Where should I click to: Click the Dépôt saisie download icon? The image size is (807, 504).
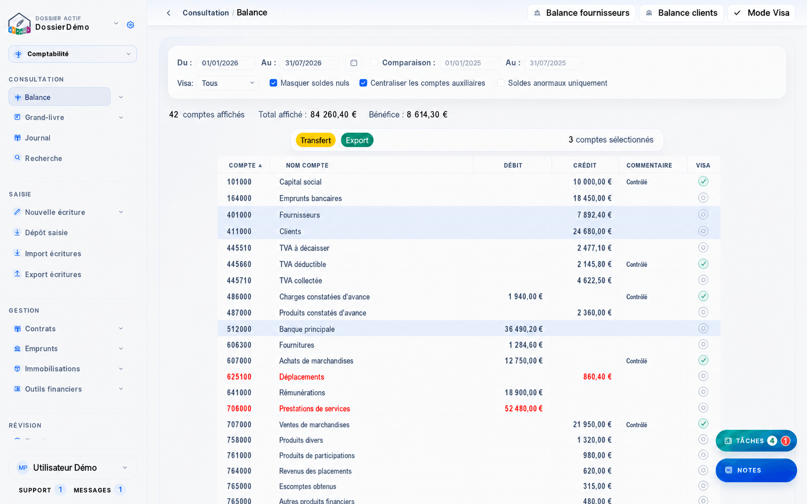[17, 232]
